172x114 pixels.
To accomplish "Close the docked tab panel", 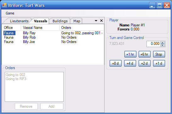I will tap(101, 20).
